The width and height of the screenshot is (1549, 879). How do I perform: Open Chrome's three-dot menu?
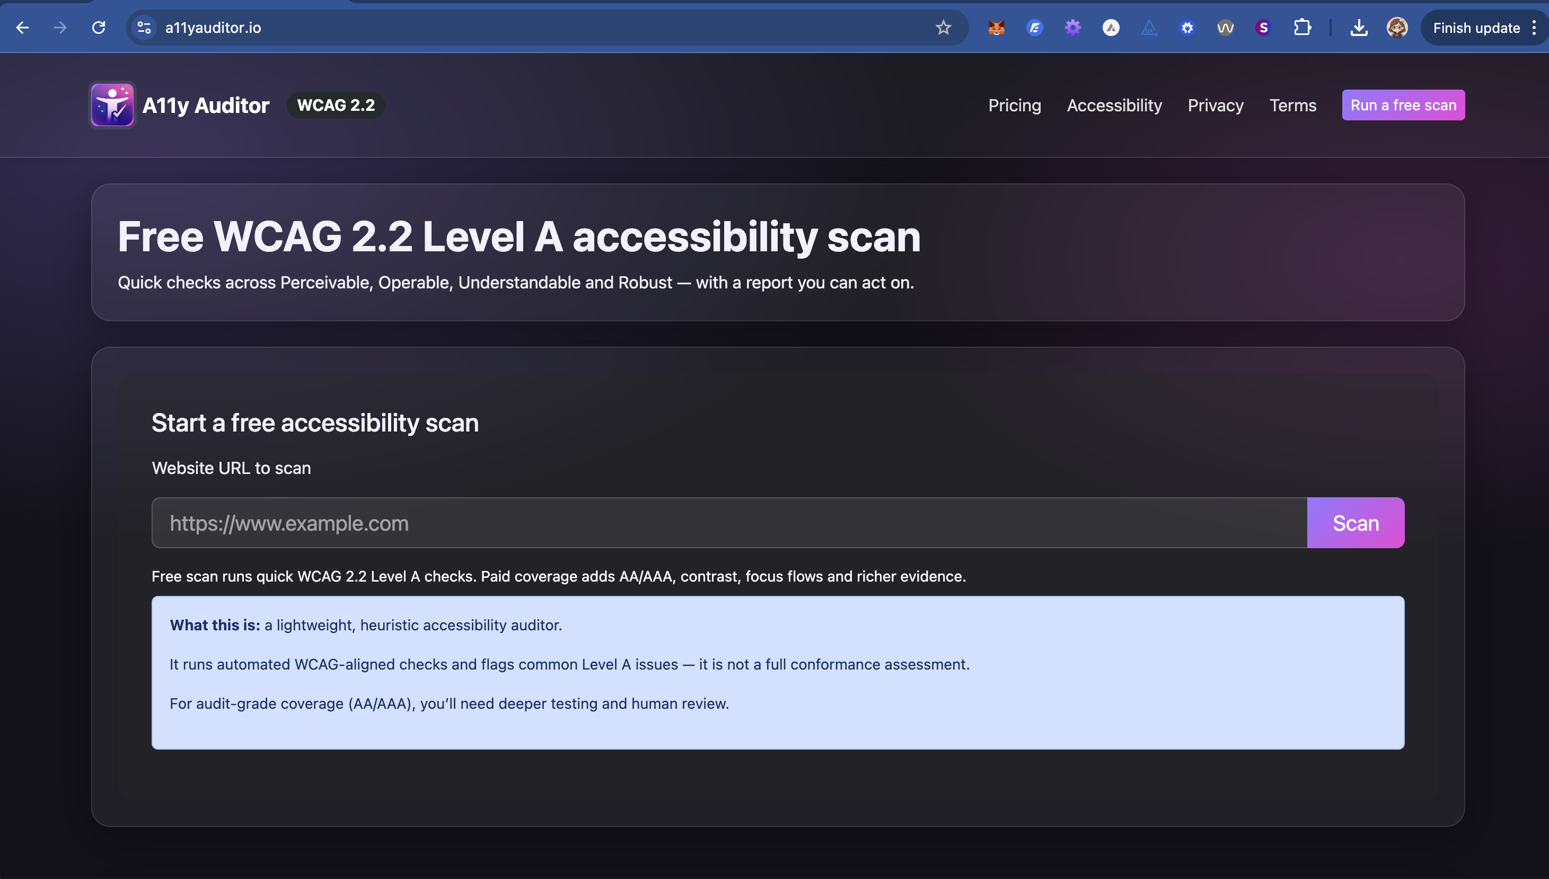click(1535, 28)
